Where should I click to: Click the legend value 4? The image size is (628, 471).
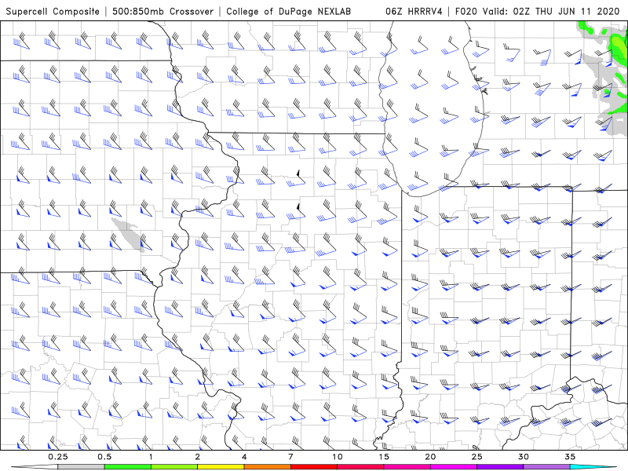(x=244, y=457)
